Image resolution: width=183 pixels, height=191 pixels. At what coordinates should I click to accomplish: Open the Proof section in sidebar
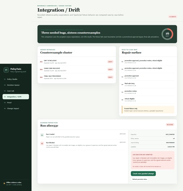coord(16,103)
